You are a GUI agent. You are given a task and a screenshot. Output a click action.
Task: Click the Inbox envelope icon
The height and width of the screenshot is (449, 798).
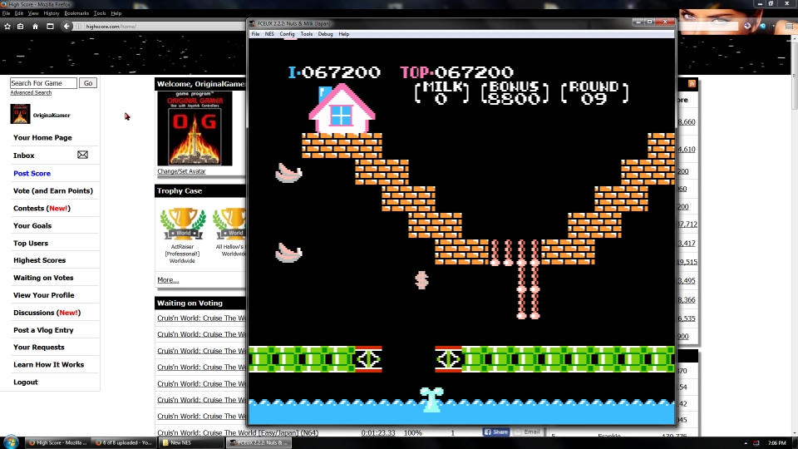pyautogui.click(x=82, y=155)
